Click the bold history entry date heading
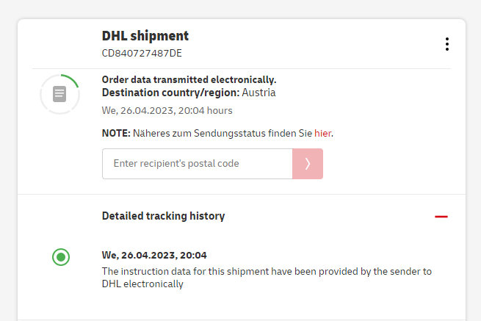 (x=154, y=256)
